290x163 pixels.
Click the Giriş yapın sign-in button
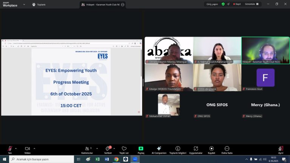(211, 4)
